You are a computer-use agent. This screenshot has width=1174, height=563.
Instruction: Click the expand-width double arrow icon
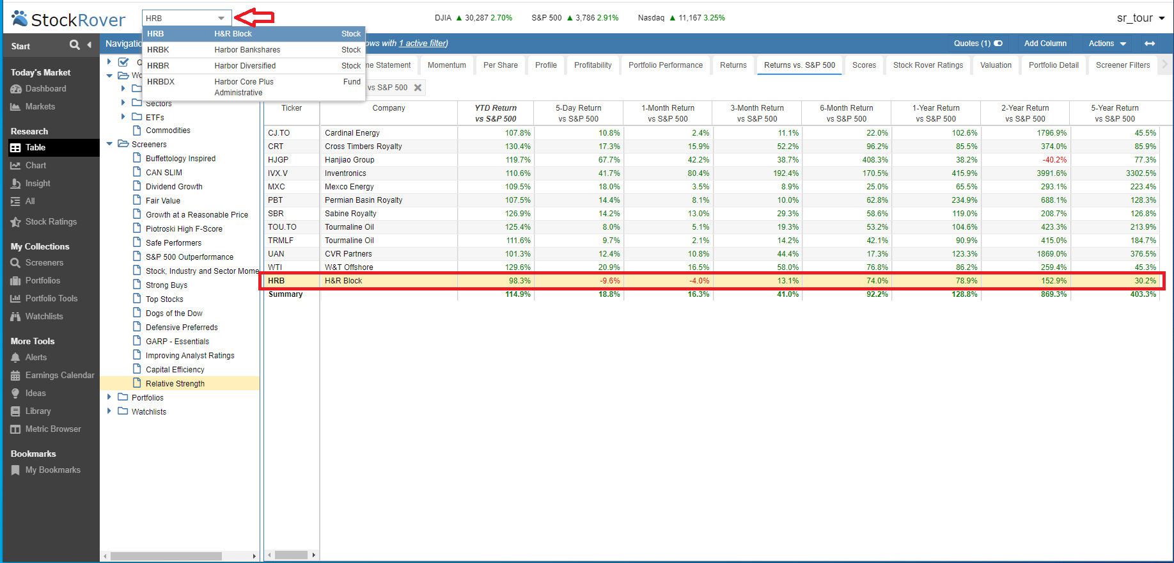[1150, 44]
